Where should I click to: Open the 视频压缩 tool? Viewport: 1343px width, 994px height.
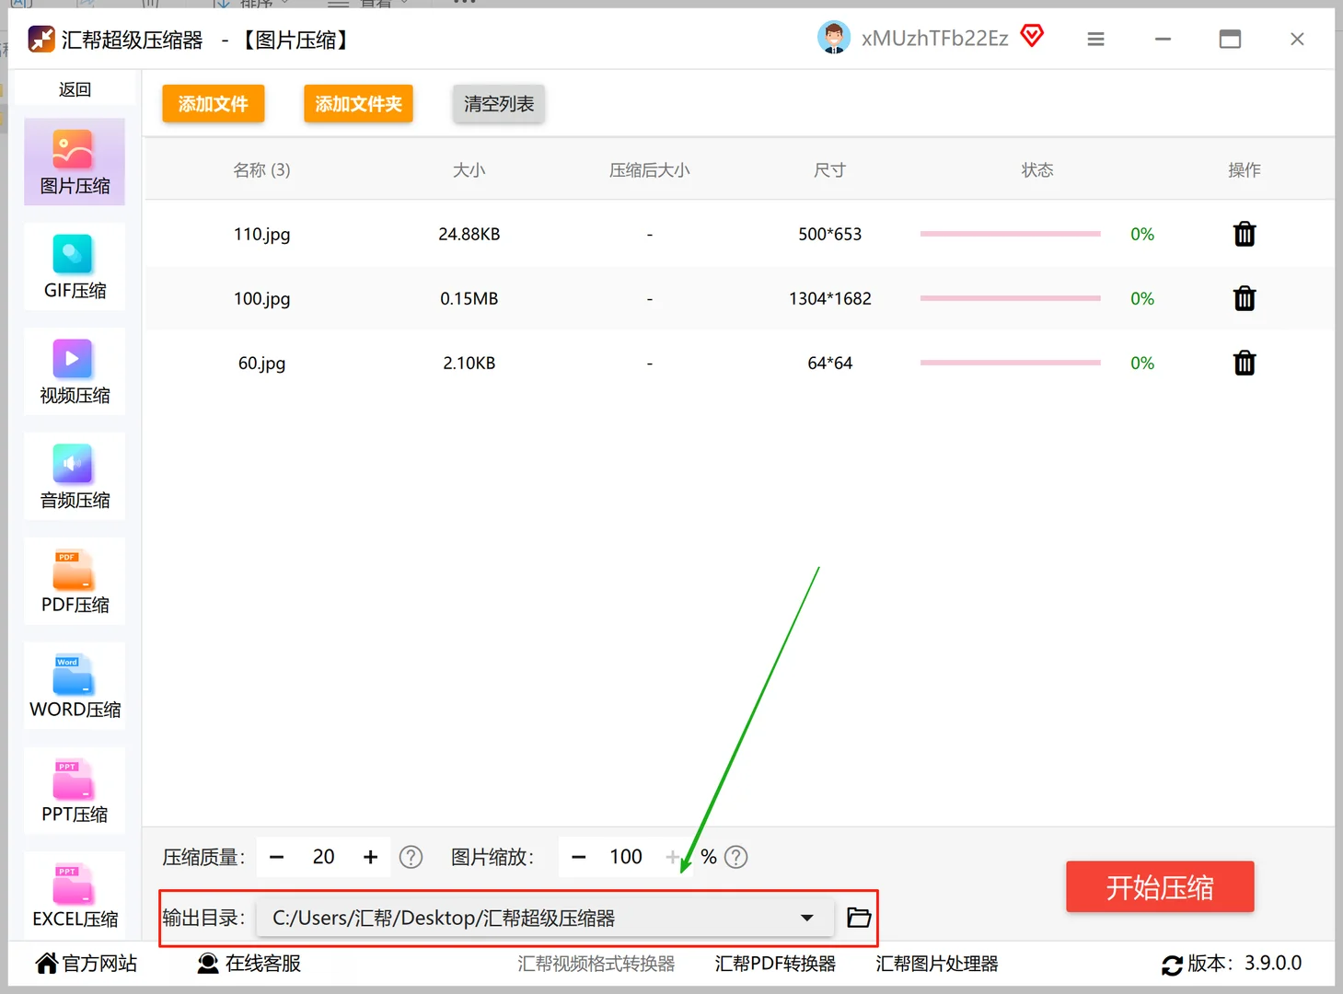[74, 371]
